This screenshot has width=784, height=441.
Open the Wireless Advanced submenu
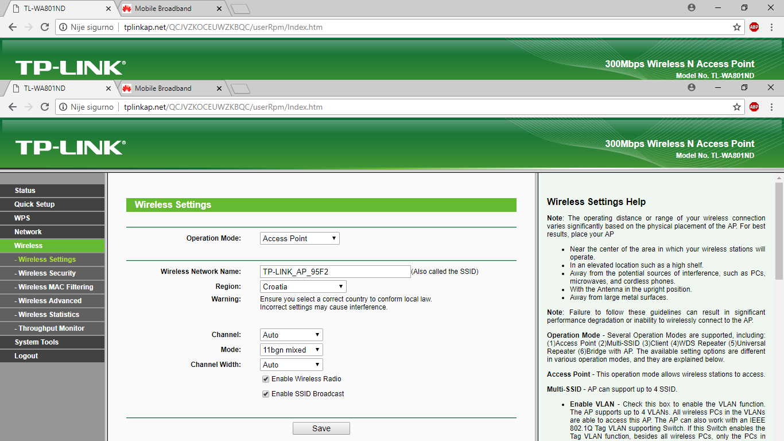click(x=52, y=301)
